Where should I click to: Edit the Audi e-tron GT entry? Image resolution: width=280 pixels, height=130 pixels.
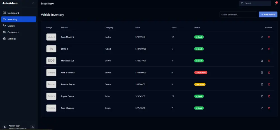point(262,73)
